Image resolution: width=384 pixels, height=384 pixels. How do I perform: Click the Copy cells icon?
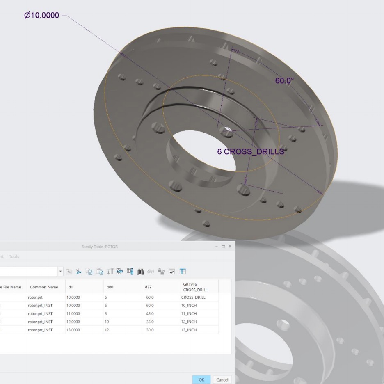point(89,271)
